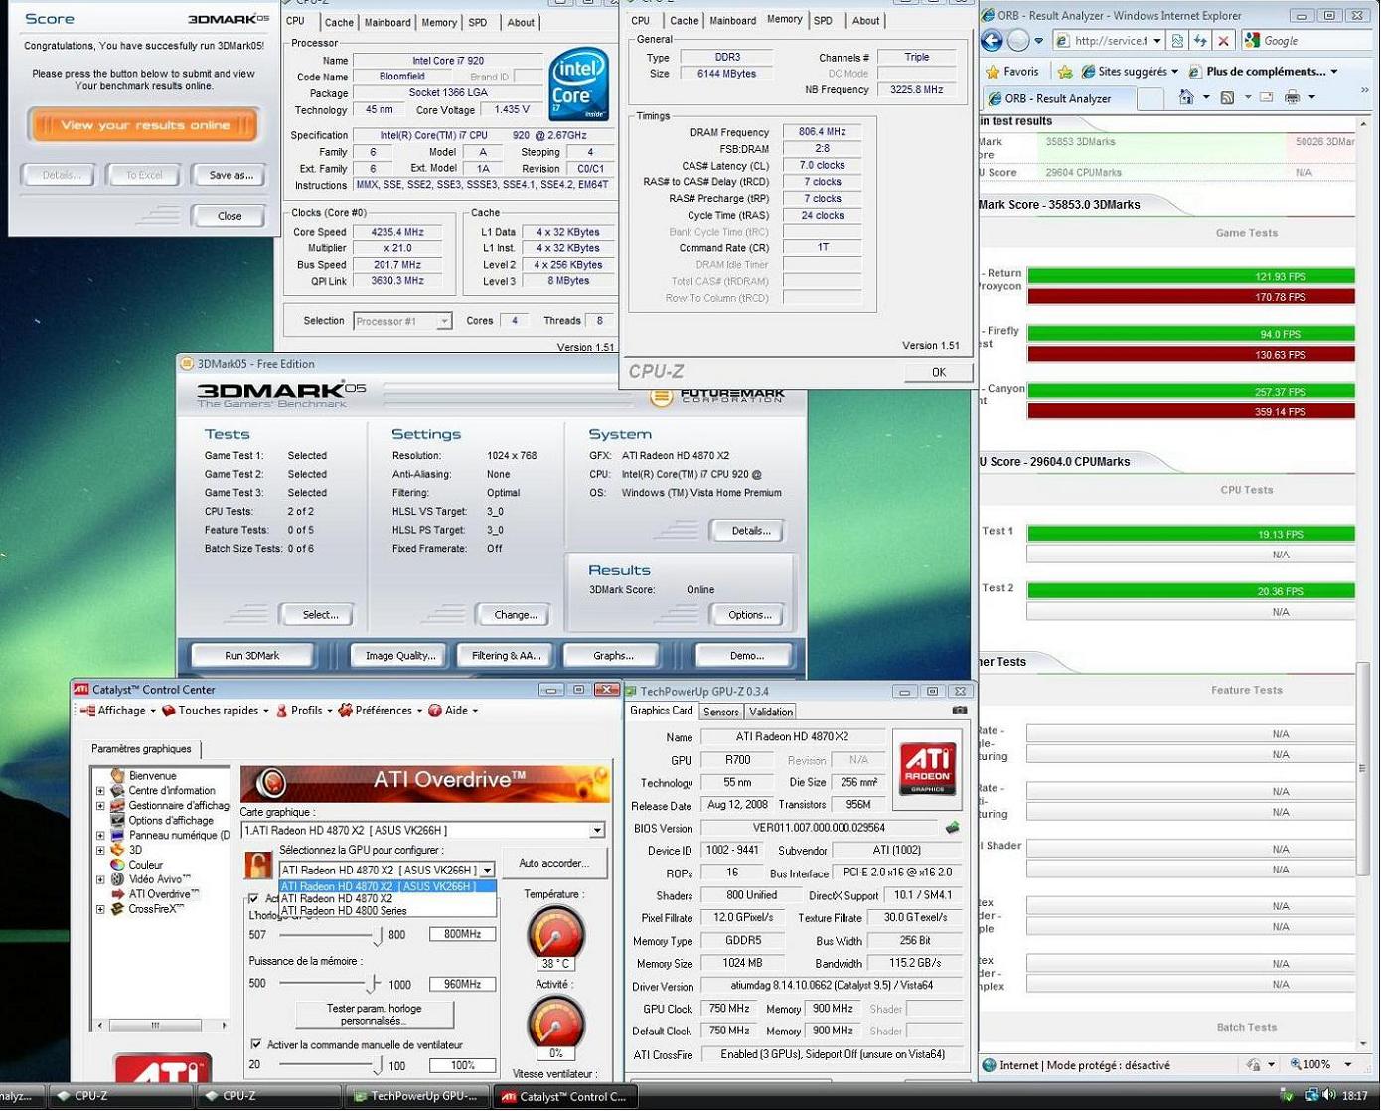Click the IE refresh arrows icon
The image size is (1381, 1111).
click(1200, 41)
